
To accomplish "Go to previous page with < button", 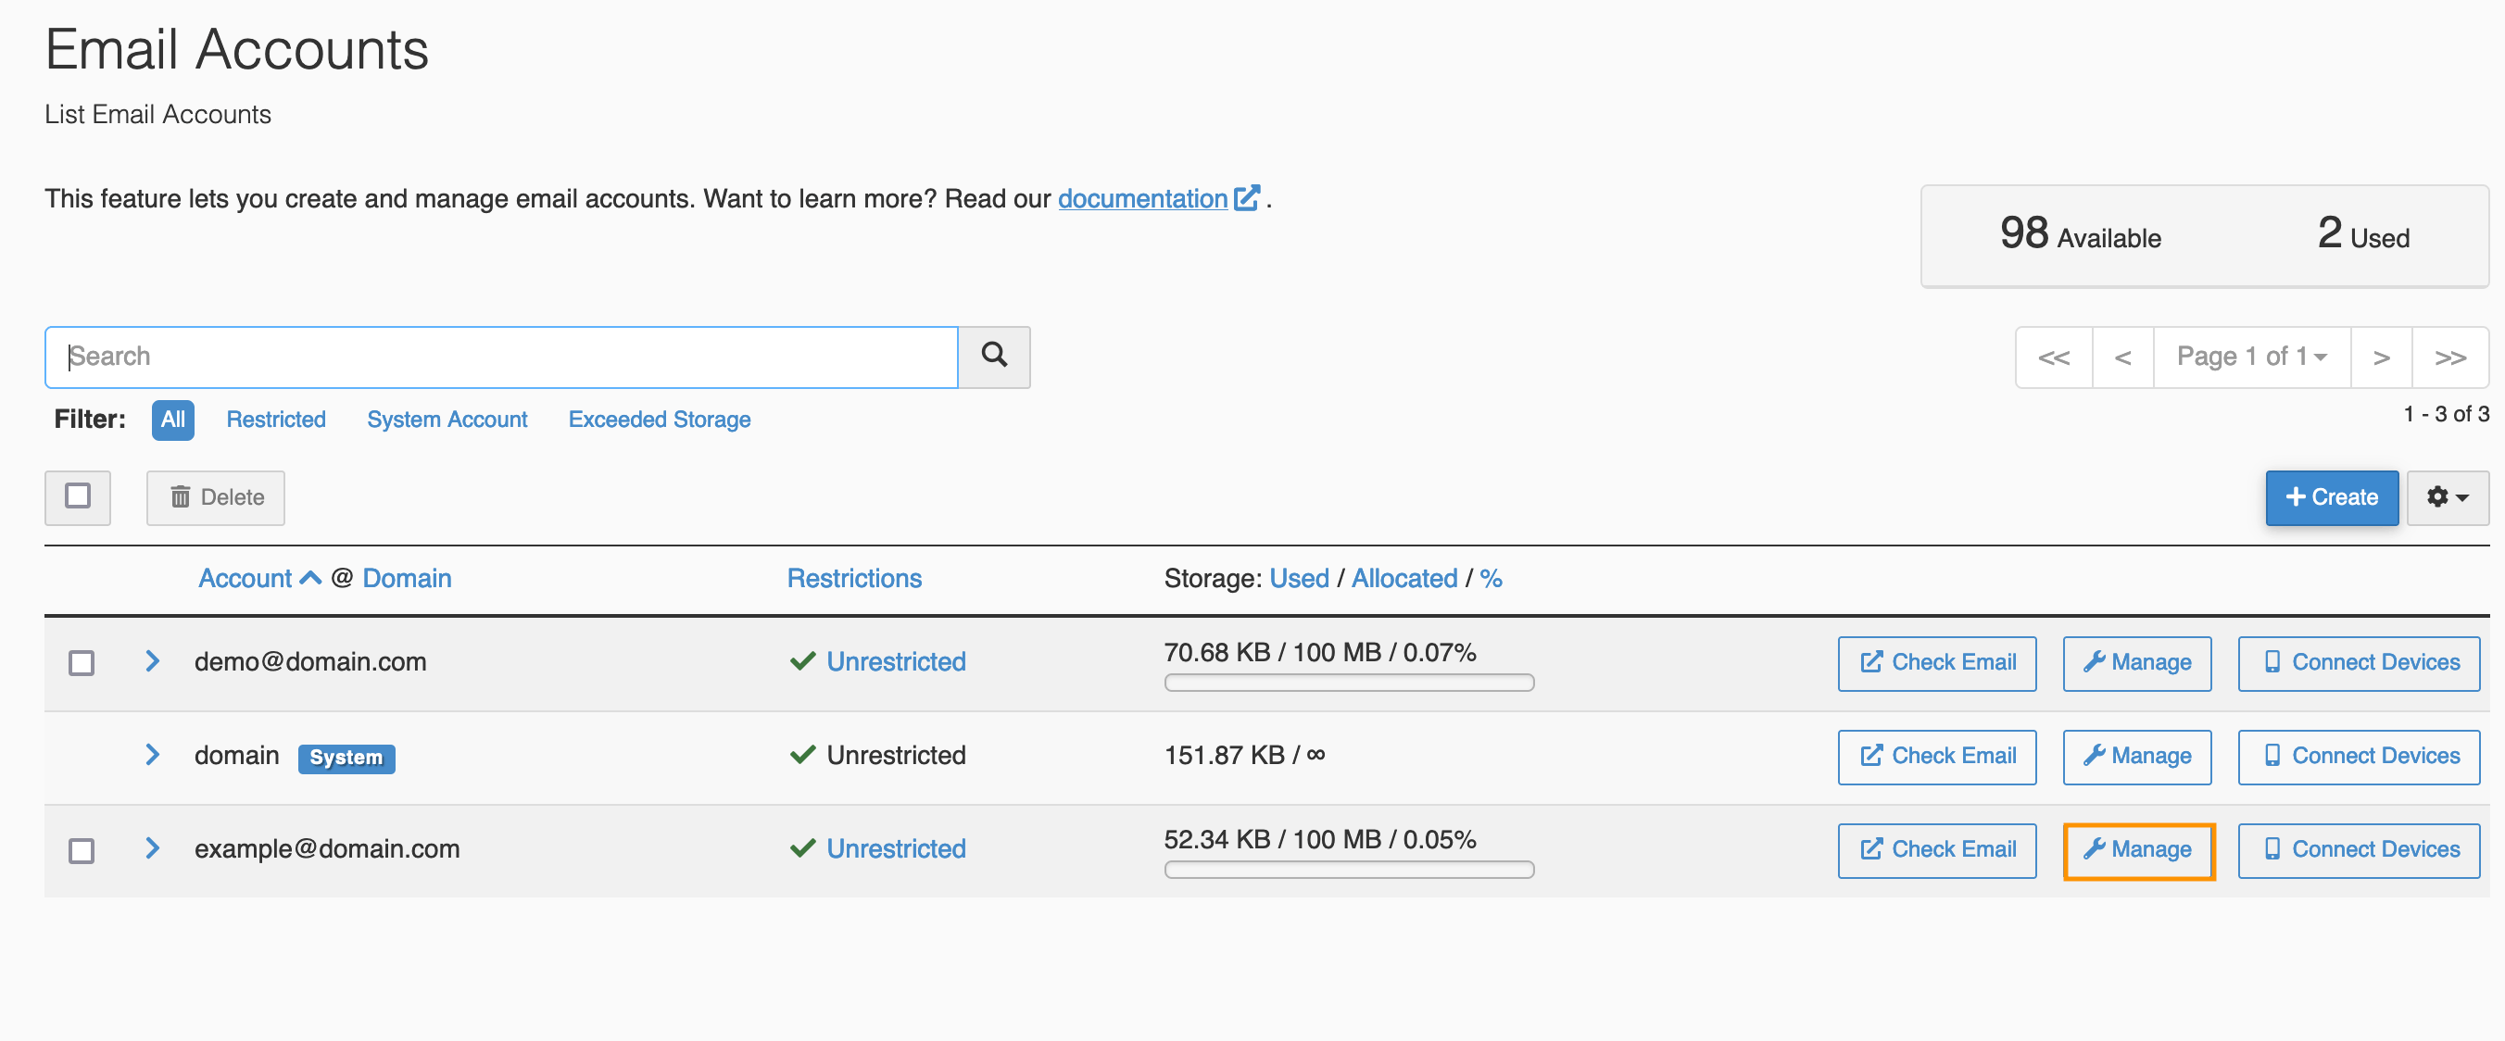I will [x=2122, y=357].
